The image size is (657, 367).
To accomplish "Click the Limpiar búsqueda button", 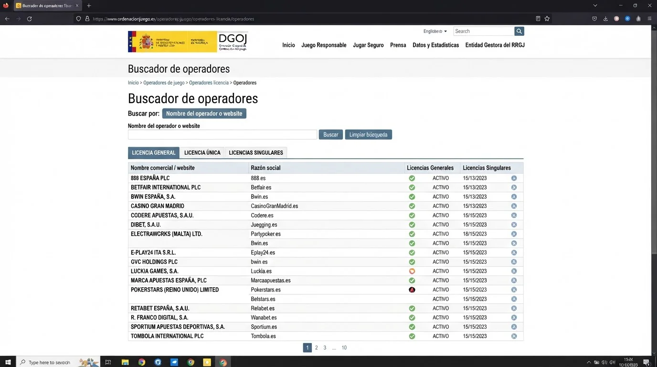I will coord(368,135).
